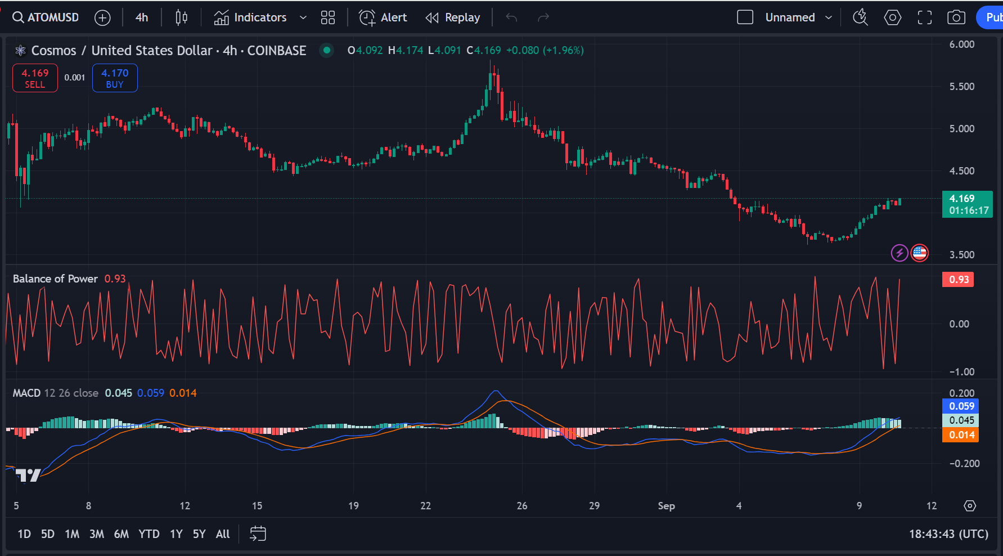The width and height of the screenshot is (1003, 556).
Task: Click the +0.080 (+1.96%) change value
Action: coord(545,50)
